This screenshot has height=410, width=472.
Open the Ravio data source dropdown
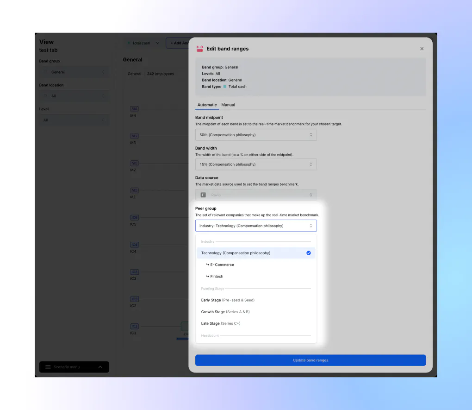256,195
